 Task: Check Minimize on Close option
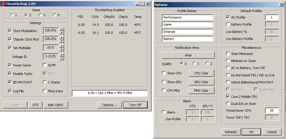227,61
